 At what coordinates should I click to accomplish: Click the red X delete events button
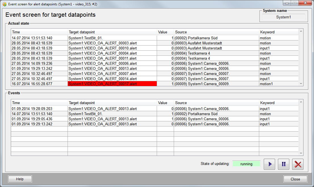click(298, 164)
